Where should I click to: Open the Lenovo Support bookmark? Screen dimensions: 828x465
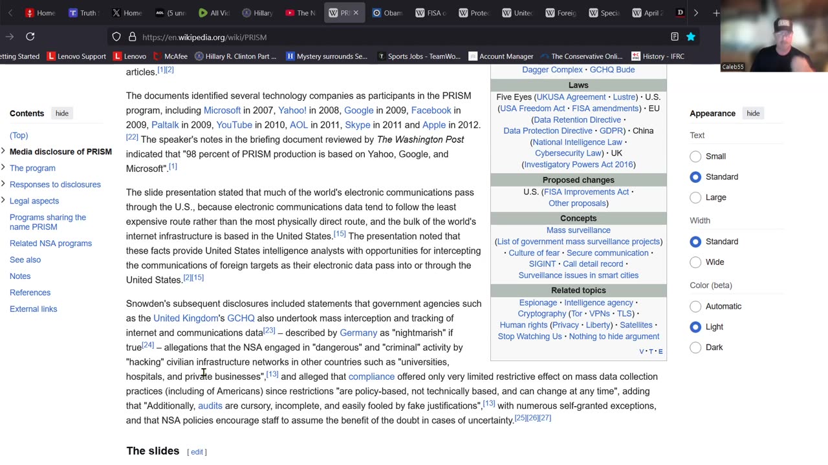coord(76,56)
